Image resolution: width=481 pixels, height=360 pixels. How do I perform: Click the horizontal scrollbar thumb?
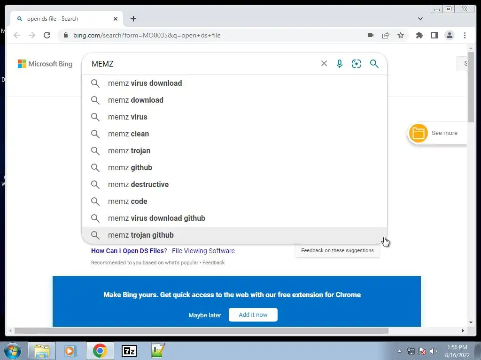202,330
